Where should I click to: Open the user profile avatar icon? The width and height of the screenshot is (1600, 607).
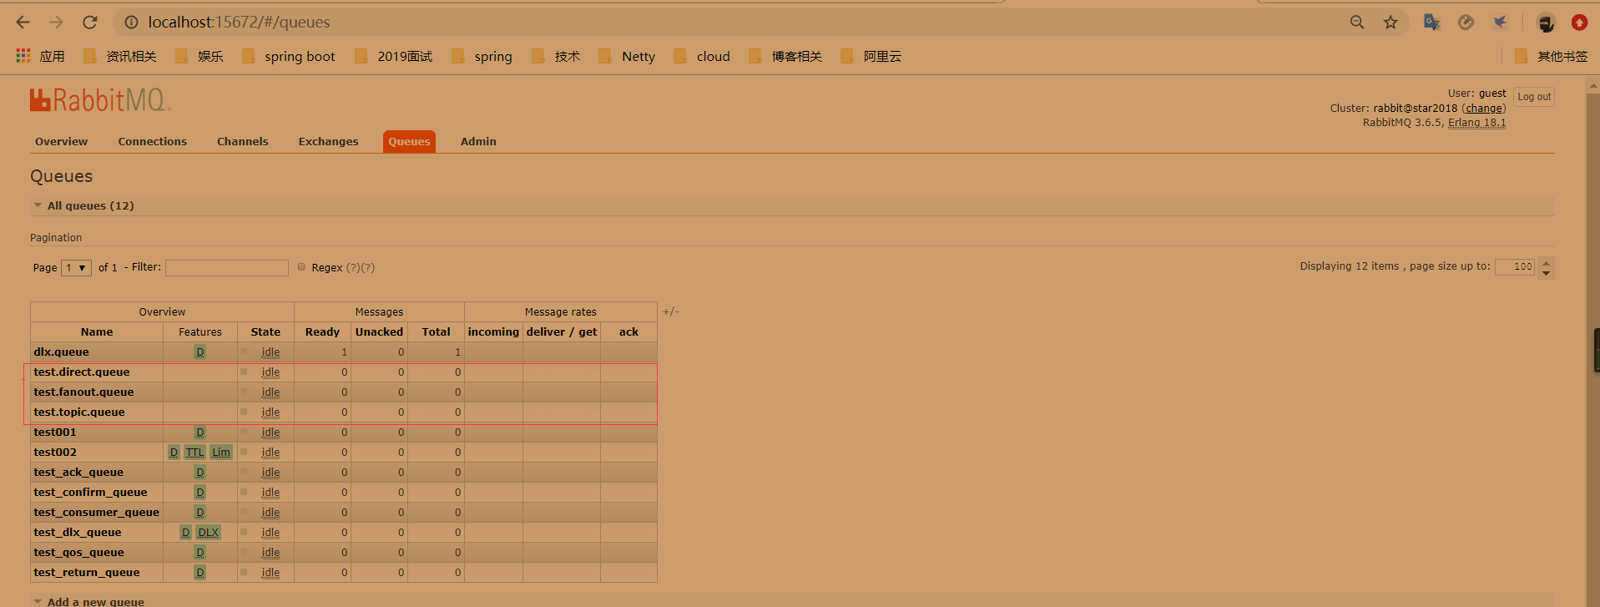[1546, 23]
